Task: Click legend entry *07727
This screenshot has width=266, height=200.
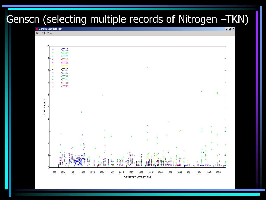Action: click(x=64, y=63)
